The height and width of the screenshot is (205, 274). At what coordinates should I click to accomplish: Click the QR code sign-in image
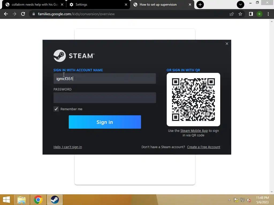tap(193, 100)
